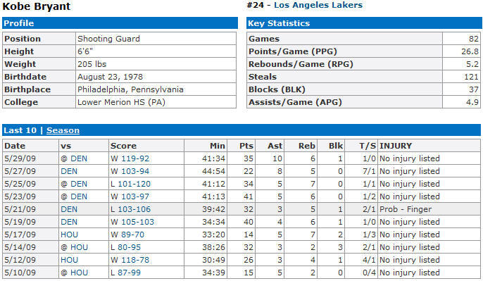Viewport: 483px width, 281px height.
Task: Open W 103-94 box score link
Action: pyautogui.click(x=130, y=171)
